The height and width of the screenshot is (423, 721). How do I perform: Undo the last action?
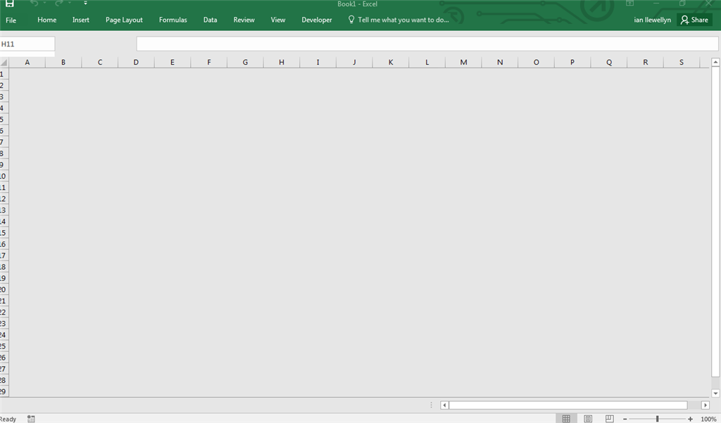[x=34, y=4]
